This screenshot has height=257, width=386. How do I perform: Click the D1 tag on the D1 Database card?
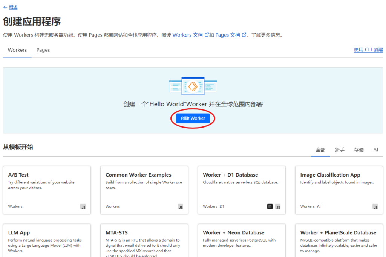(222, 206)
